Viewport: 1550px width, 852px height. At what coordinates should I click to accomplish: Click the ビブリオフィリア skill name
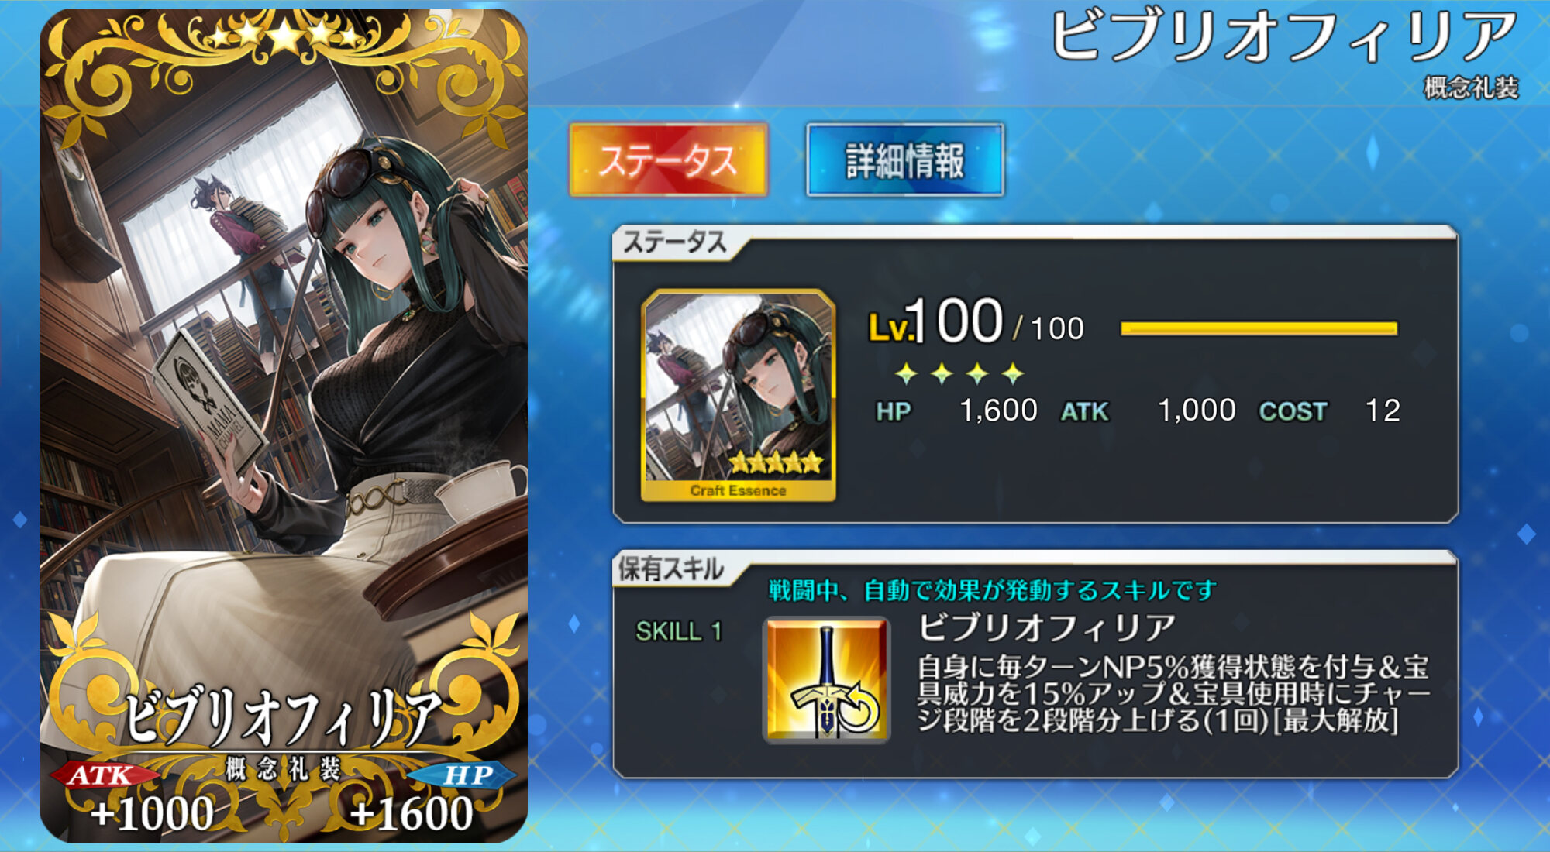point(1046,627)
